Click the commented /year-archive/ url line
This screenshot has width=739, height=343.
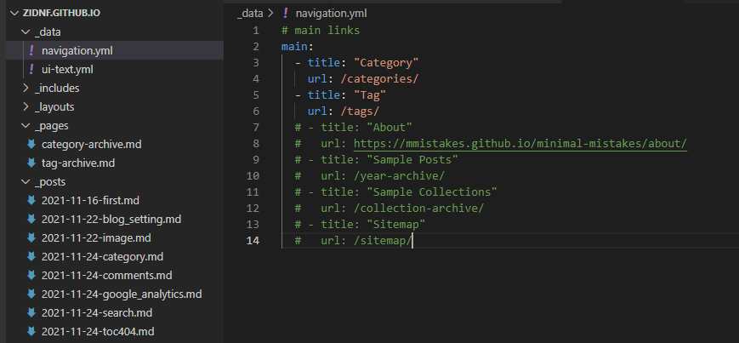pyautogui.click(x=370, y=176)
